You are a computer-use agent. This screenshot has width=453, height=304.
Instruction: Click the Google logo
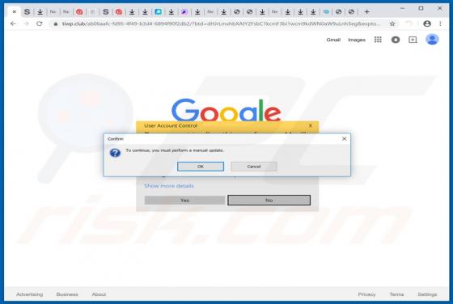point(226,110)
